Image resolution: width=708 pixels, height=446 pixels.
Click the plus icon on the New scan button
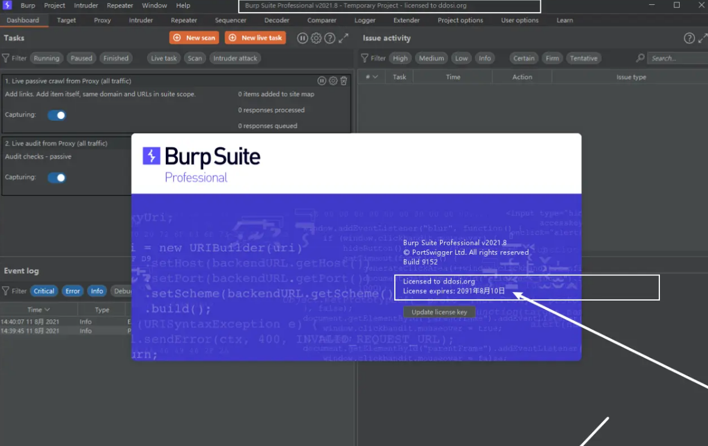click(x=177, y=38)
